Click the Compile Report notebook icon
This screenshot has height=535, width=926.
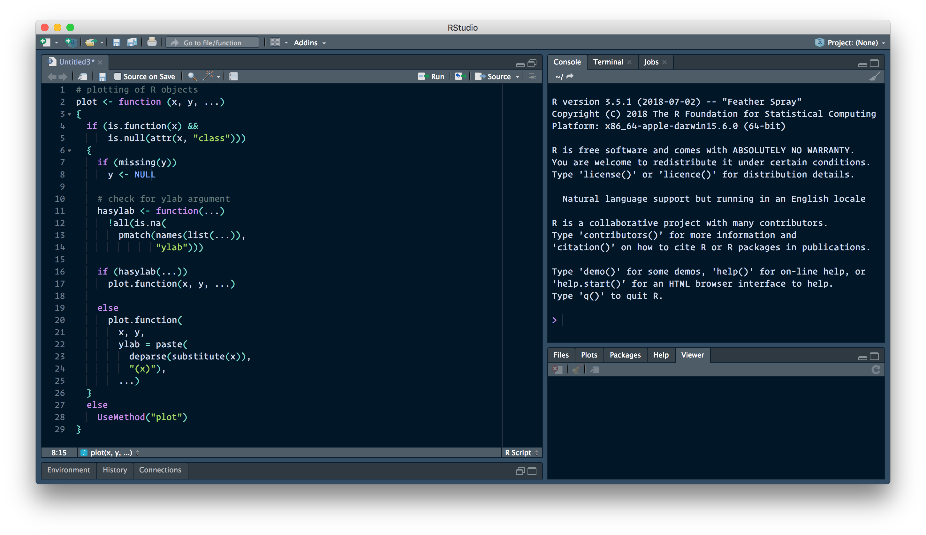pos(233,76)
